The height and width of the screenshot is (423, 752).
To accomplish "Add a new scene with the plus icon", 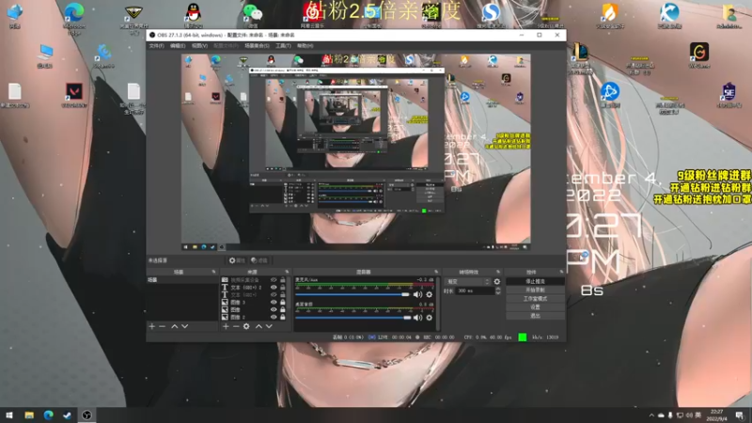I will click(152, 326).
